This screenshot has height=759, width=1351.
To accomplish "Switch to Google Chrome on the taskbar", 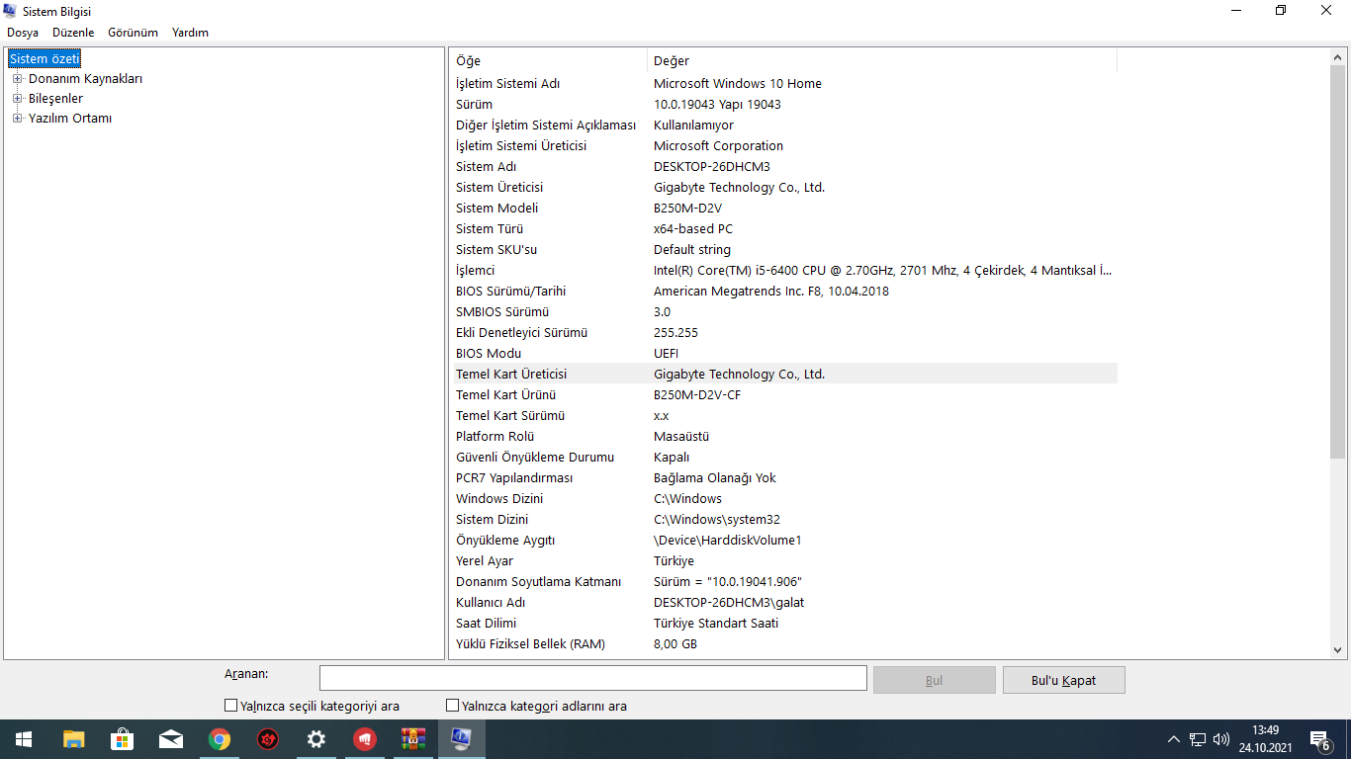I will click(219, 739).
